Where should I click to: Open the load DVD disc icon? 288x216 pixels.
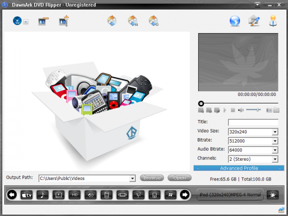17,21
